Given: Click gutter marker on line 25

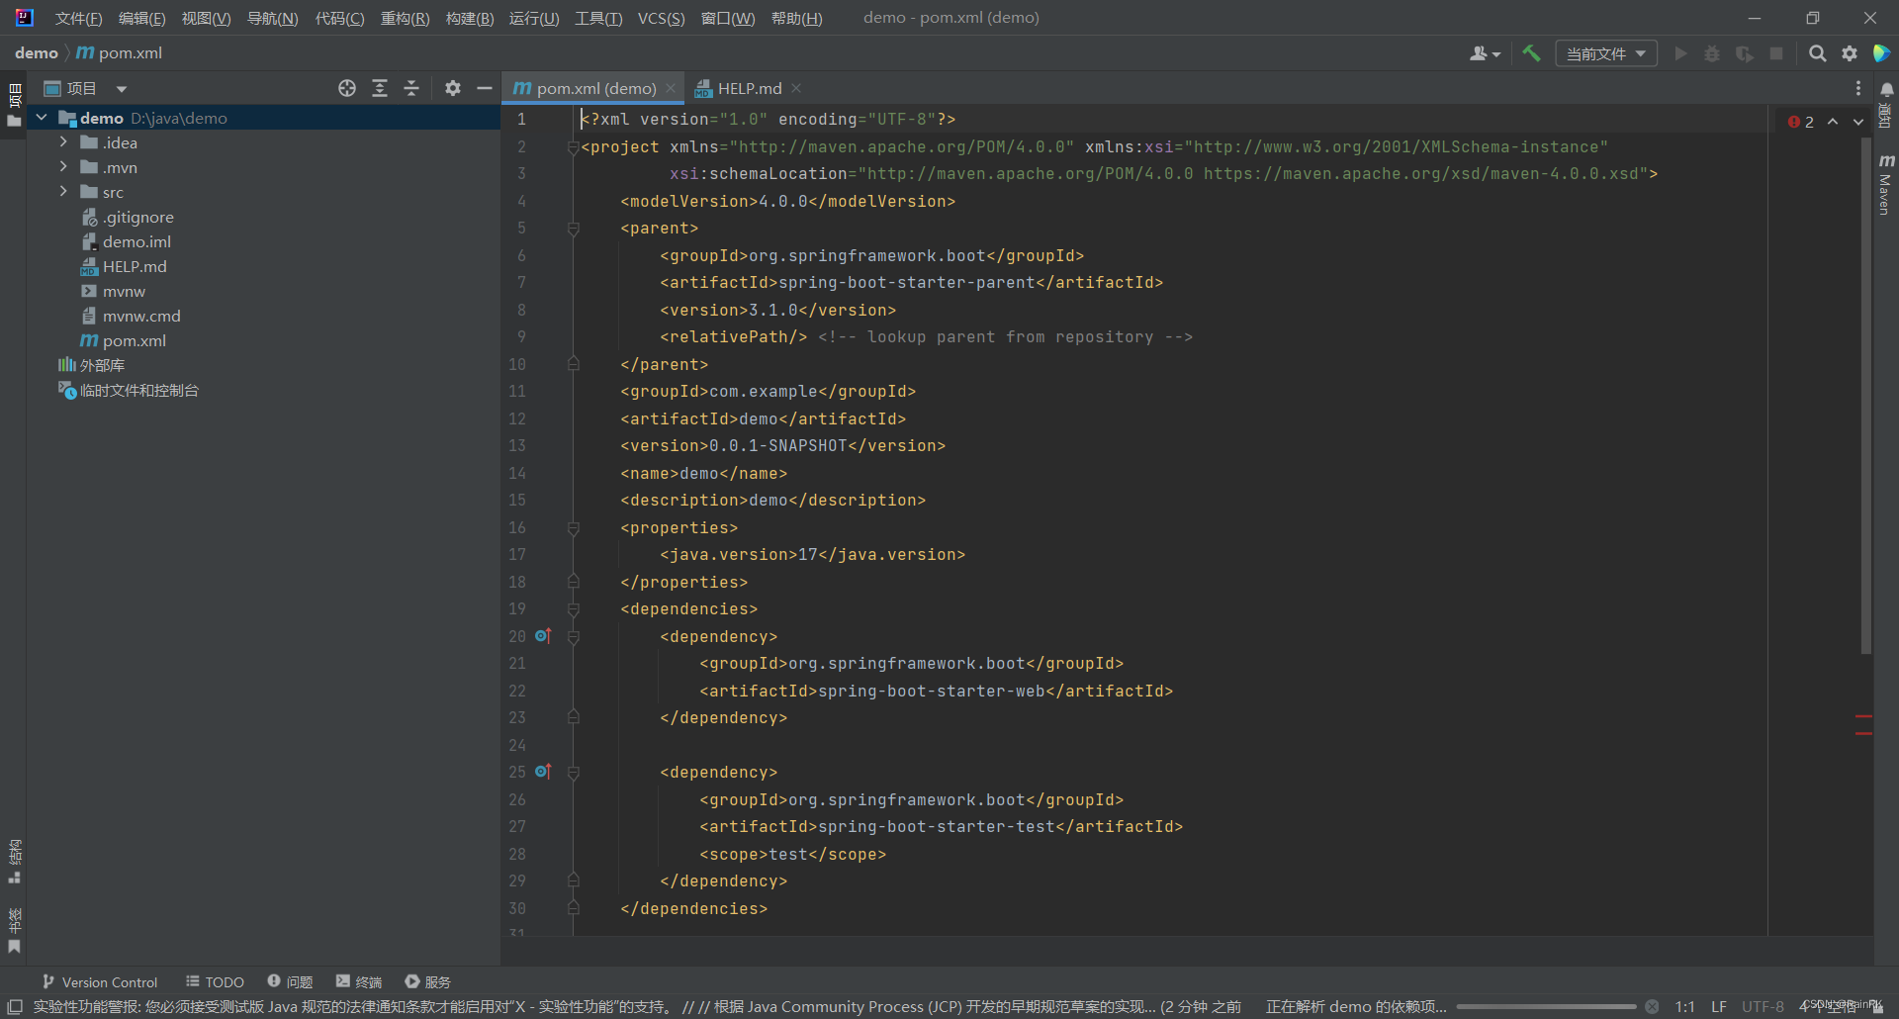Looking at the screenshot, I should click(543, 772).
